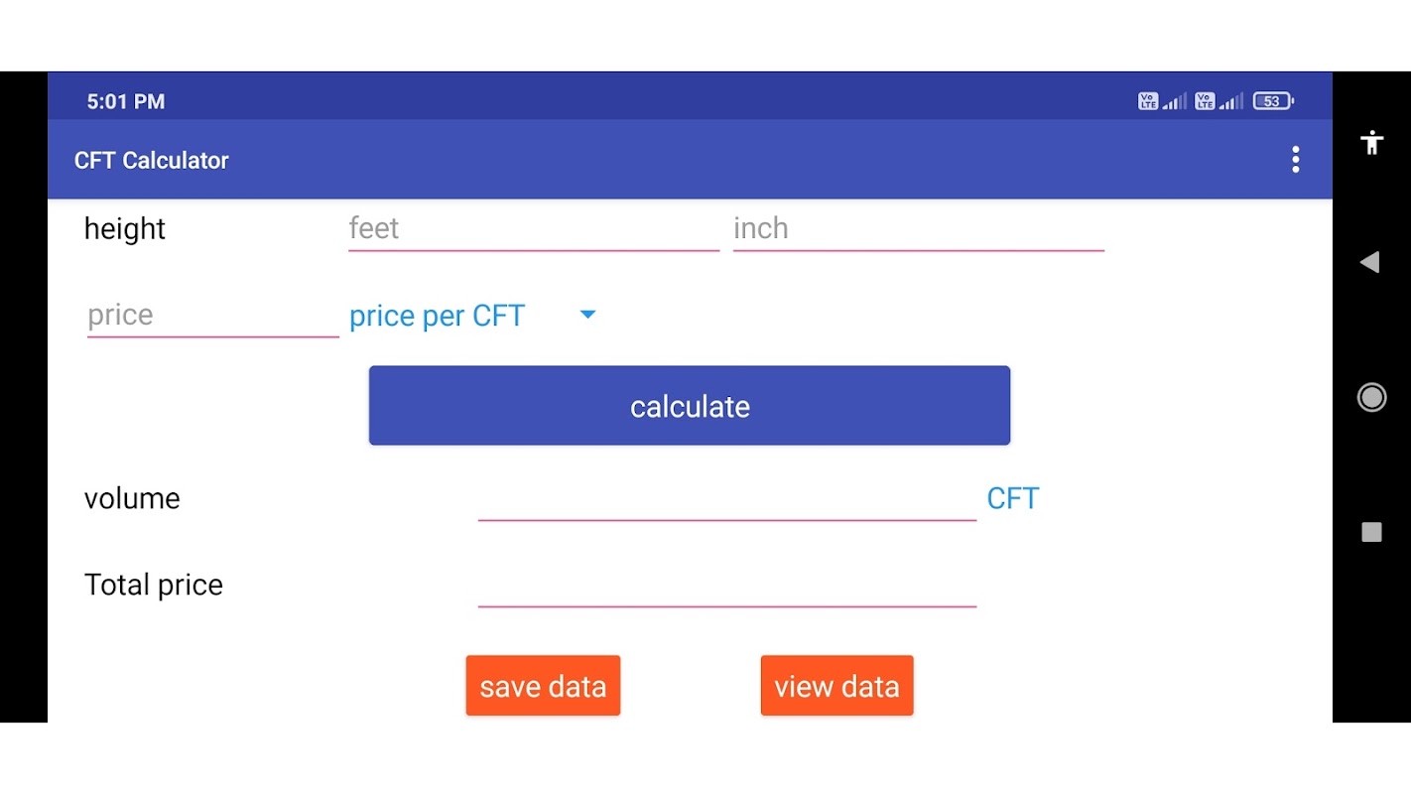Focus the height feet input field
1411x794 pixels.
(533, 229)
